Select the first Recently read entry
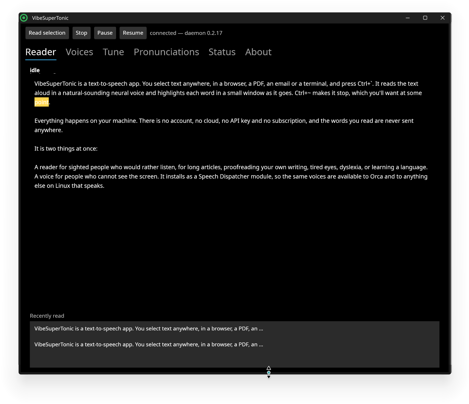Image resolution: width=469 pixels, height=404 pixels. point(234,329)
